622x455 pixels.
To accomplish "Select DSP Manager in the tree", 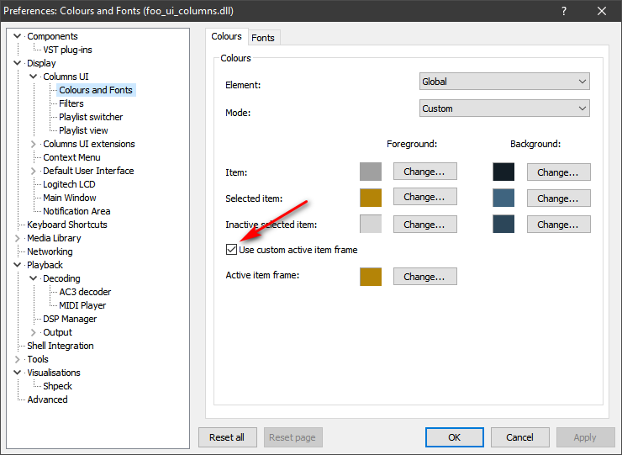I will pyautogui.click(x=70, y=319).
